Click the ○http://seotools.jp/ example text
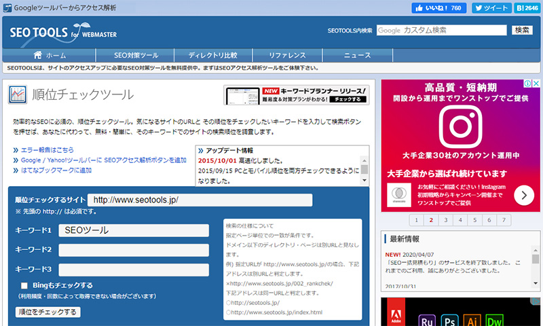543x326 pixels. click(252, 303)
